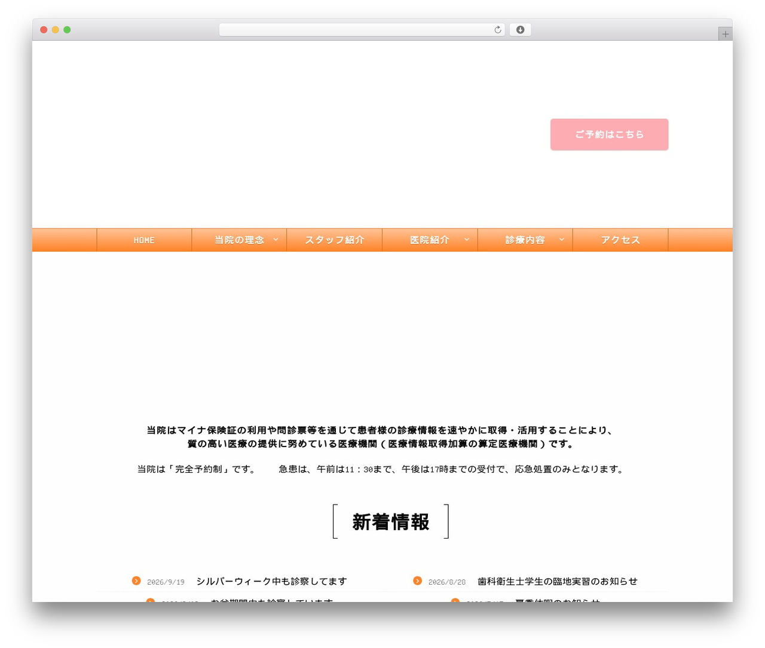Select 医院紹介 in the navigation bar
Image resolution: width=765 pixels, height=648 pixels.
[430, 240]
